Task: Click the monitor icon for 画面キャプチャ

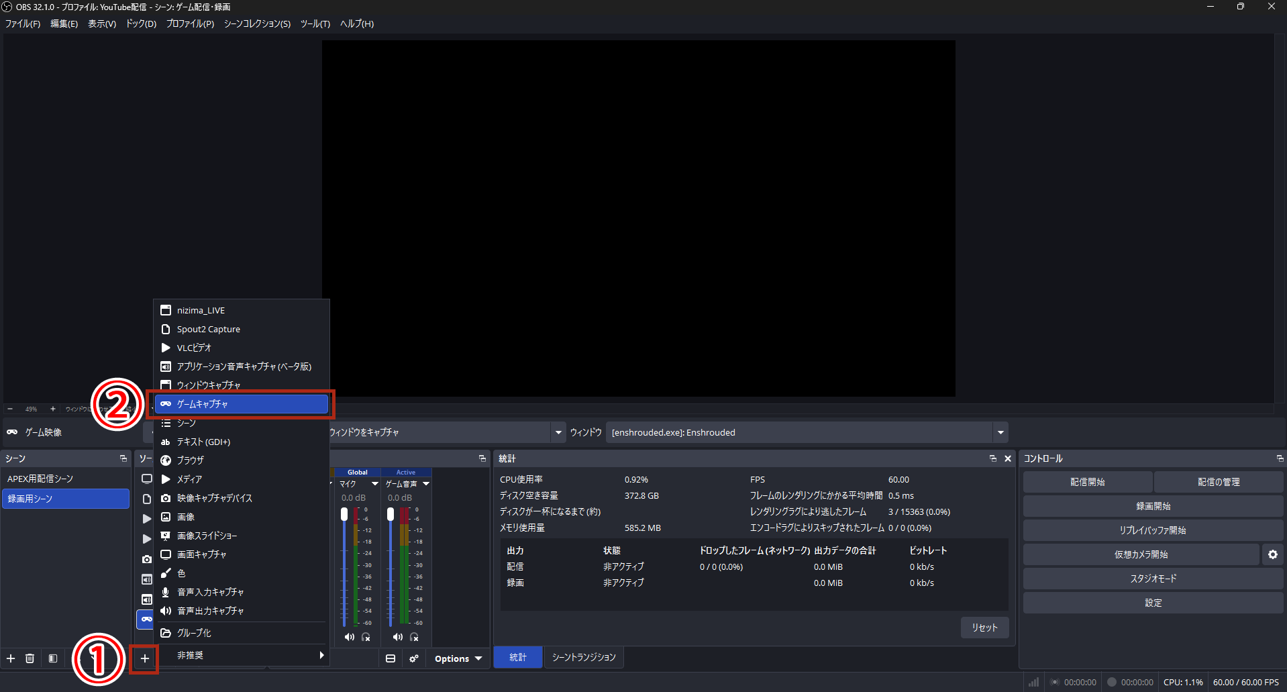Action: point(166,554)
